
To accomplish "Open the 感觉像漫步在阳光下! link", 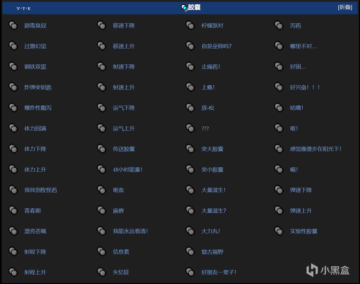I will coord(316,149).
